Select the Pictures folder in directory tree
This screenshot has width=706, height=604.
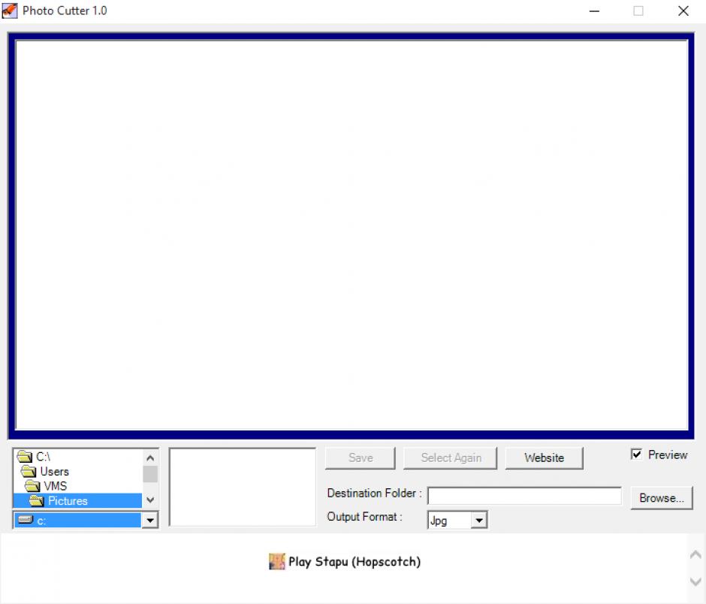(x=68, y=501)
